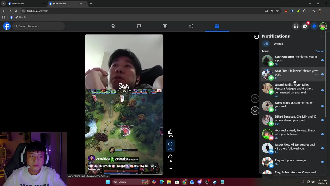Open Messenger chats icon with badge 10

point(305,26)
